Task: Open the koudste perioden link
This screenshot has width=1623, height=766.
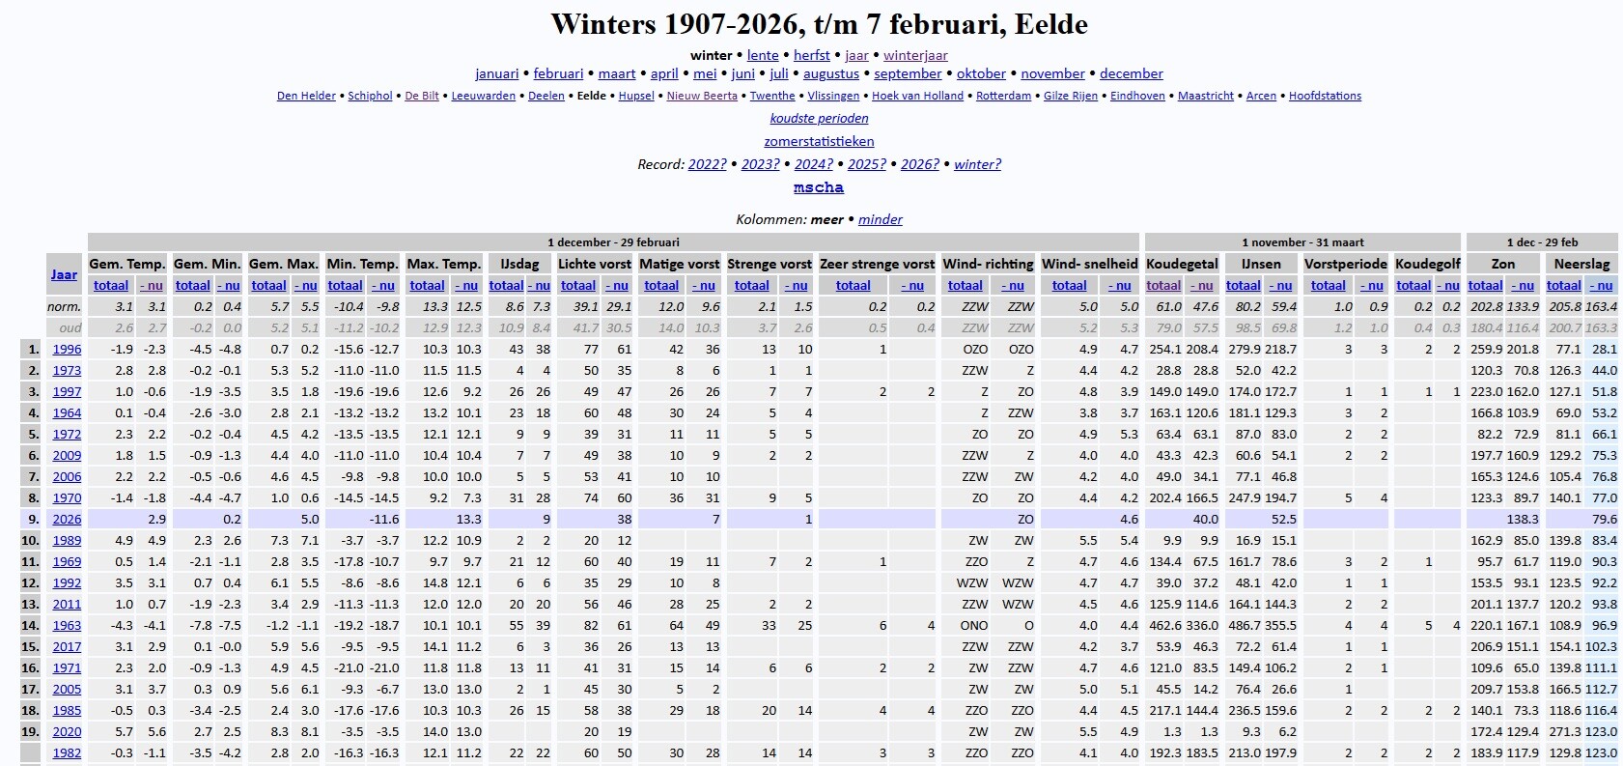Action: pos(819,118)
